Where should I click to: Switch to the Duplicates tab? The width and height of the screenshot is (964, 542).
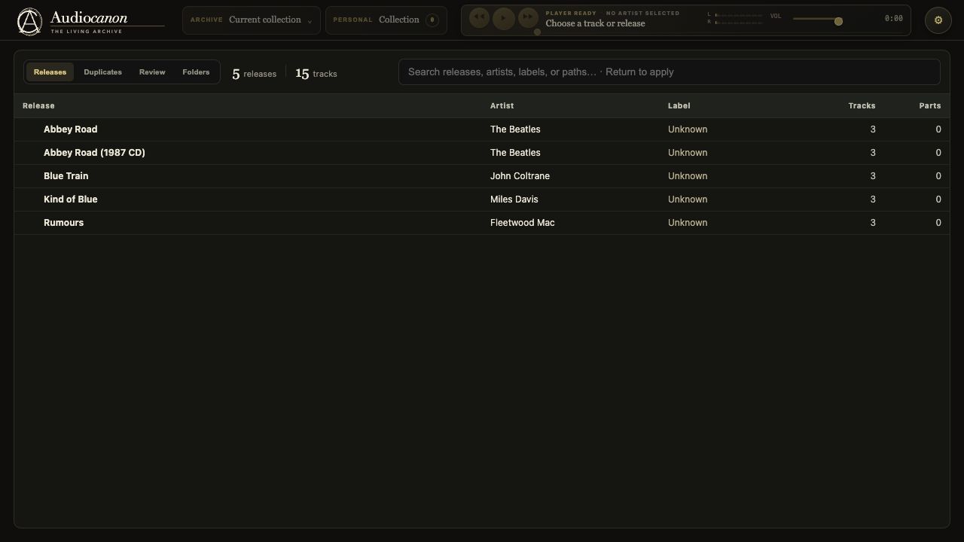(x=102, y=72)
